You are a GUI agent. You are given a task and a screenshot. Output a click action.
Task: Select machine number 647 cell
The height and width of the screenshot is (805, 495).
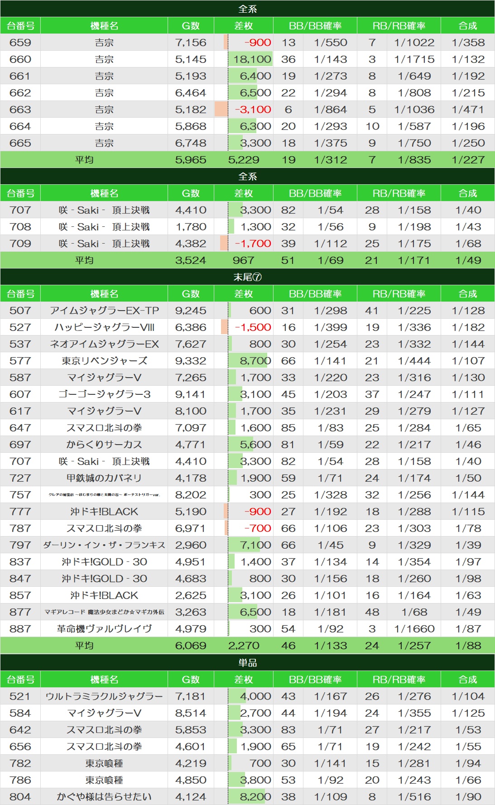20,428
